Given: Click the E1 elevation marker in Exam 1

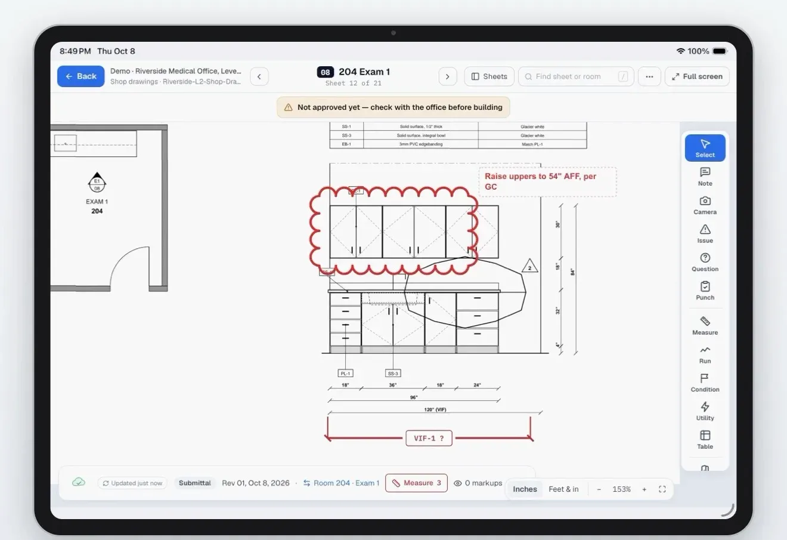Looking at the screenshot, I should coord(97,183).
